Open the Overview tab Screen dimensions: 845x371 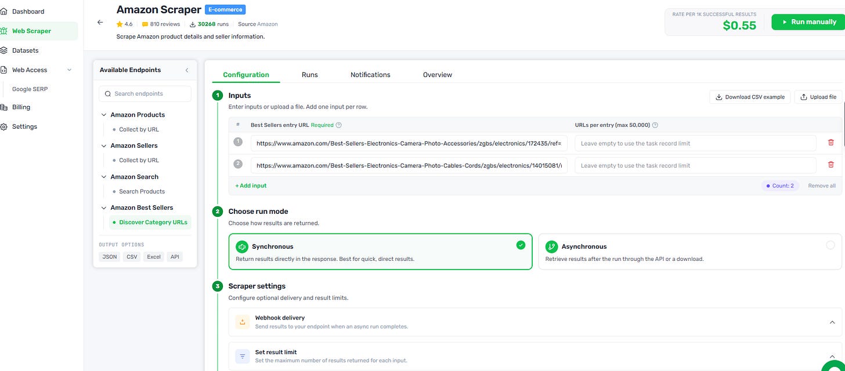click(438, 75)
